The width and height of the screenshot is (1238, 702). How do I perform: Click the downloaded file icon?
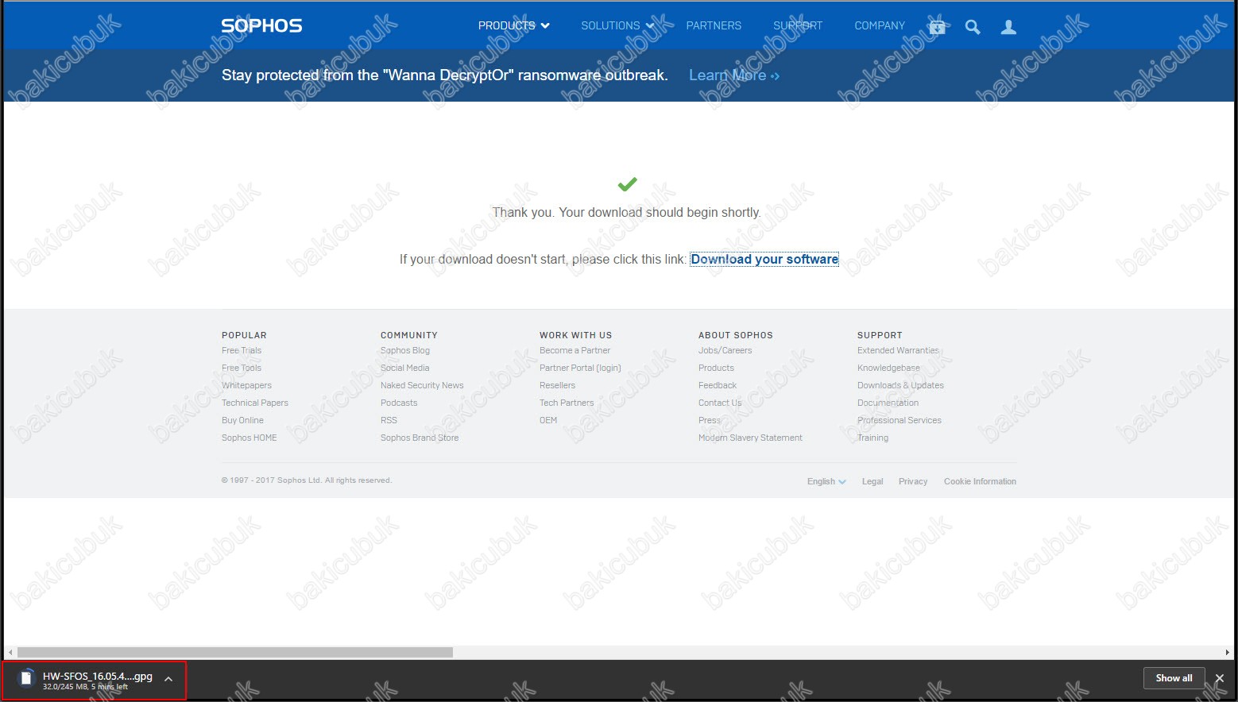(26, 679)
